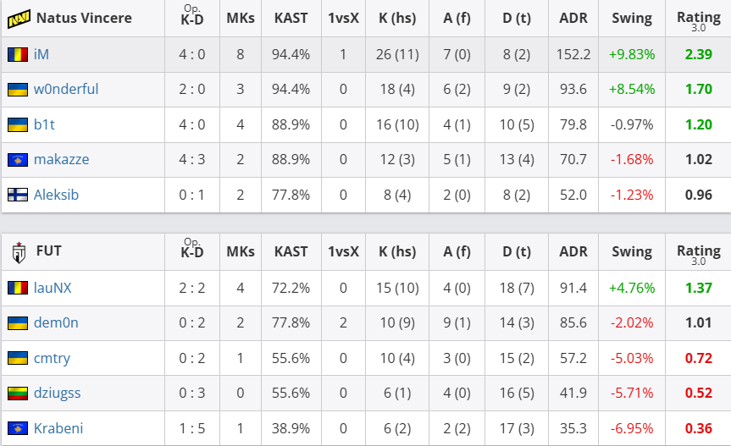Sort FUT table by Swing
The image size is (731, 446).
[x=632, y=252]
